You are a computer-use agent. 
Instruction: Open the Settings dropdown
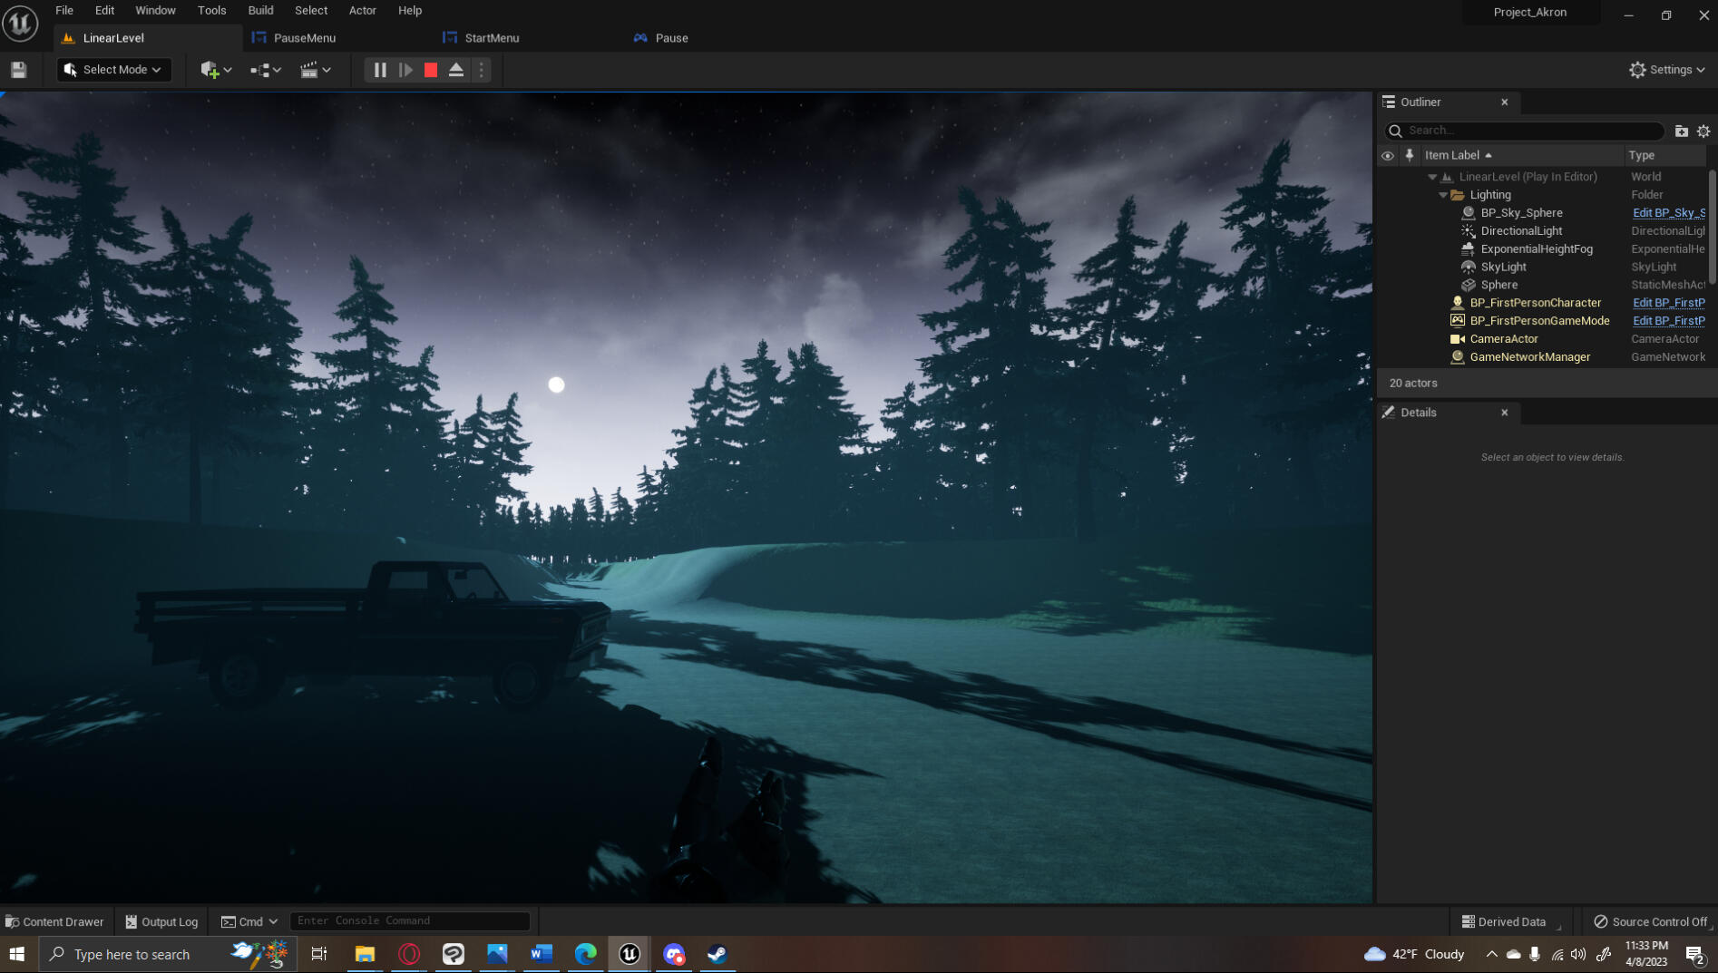click(x=1666, y=70)
